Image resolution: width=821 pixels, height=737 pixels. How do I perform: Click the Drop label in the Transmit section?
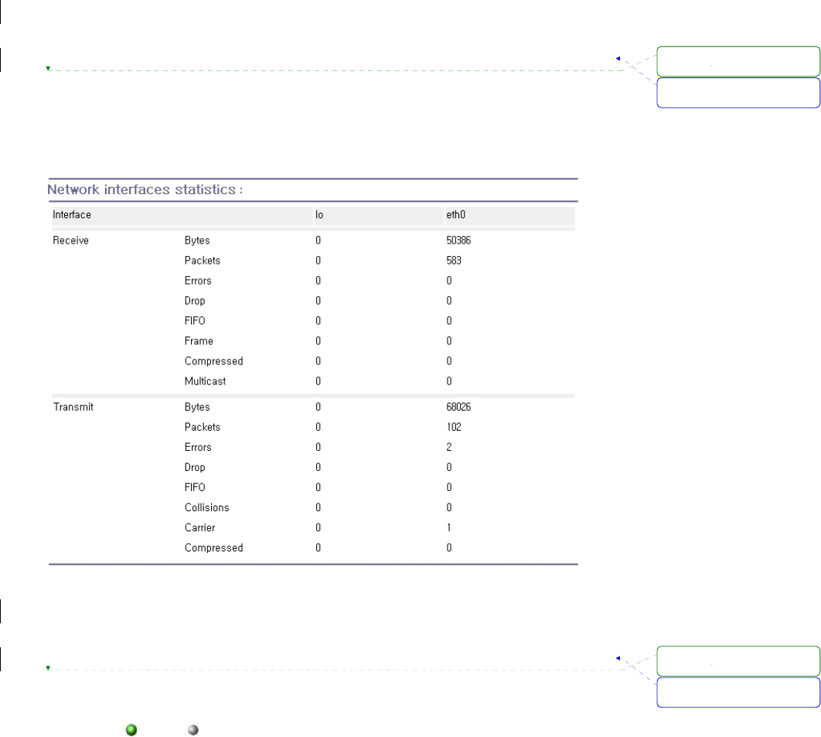pos(195,467)
